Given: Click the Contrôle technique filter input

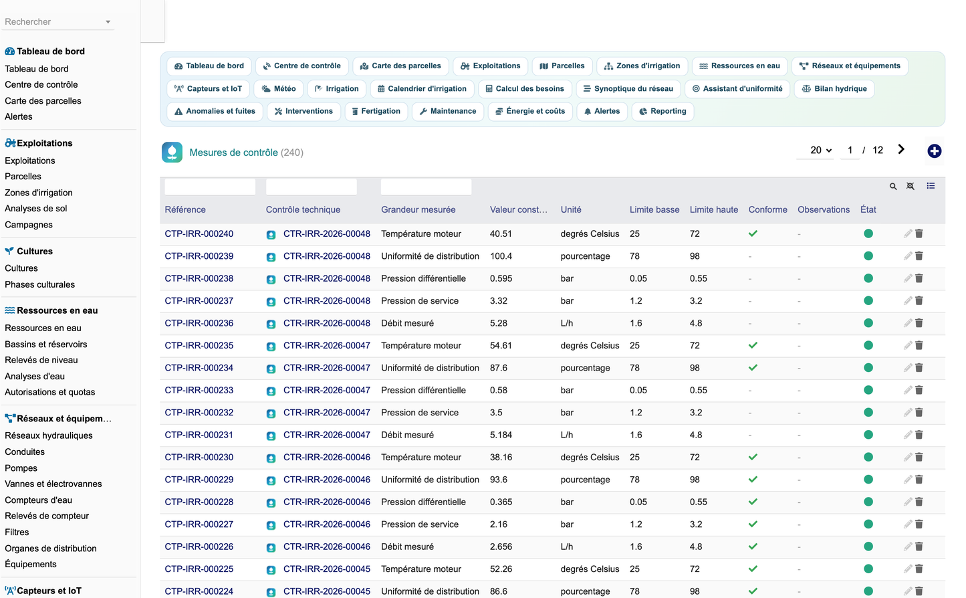Looking at the screenshot, I should [x=312, y=187].
